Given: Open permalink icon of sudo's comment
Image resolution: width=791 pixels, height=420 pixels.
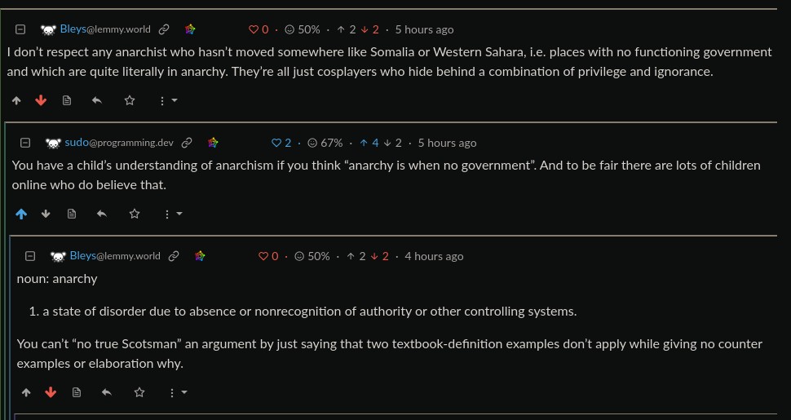Looking at the screenshot, I should pyautogui.click(x=187, y=143).
